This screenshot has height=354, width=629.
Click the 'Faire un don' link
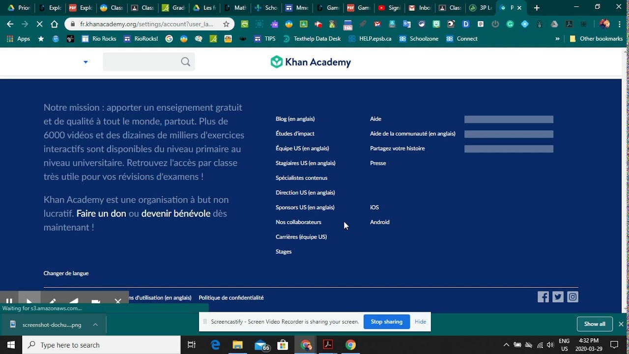click(x=101, y=213)
